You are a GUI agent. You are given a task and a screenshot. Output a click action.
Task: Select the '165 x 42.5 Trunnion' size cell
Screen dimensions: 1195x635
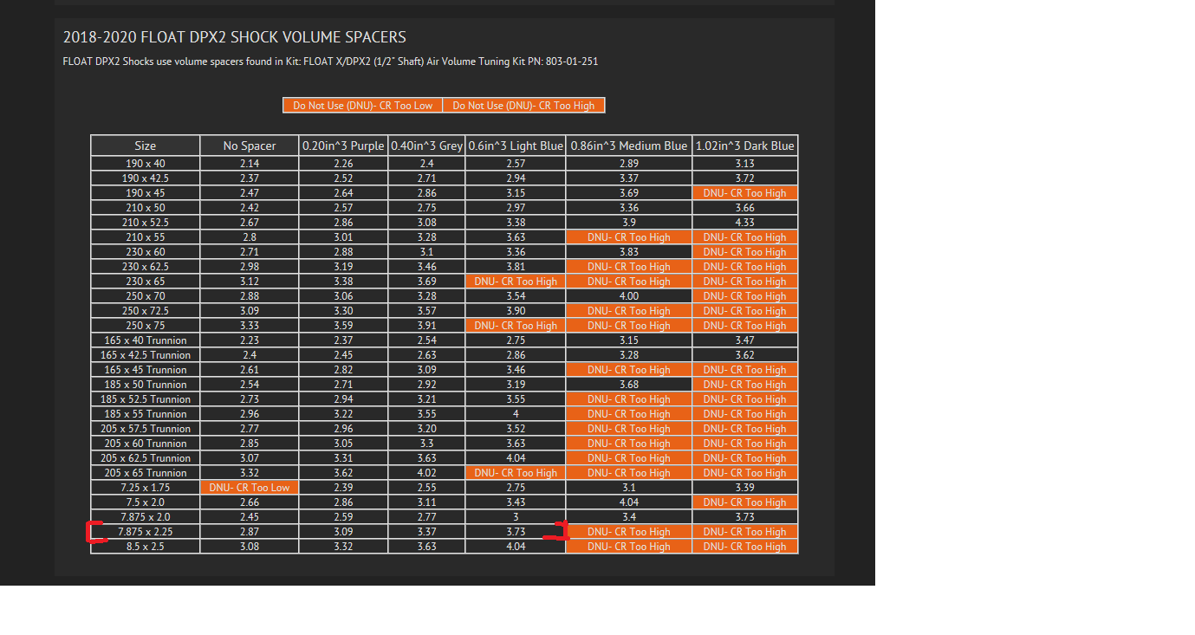pos(145,354)
